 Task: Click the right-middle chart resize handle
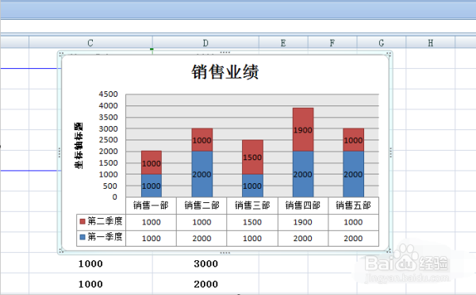click(x=390, y=153)
